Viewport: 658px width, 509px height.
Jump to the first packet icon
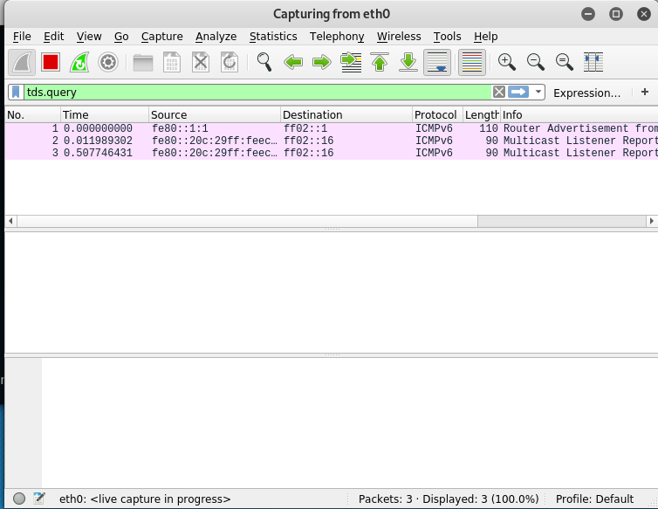(x=380, y=63)
